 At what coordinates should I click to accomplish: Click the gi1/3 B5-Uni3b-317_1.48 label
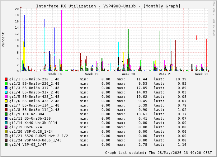coord(34,88)
